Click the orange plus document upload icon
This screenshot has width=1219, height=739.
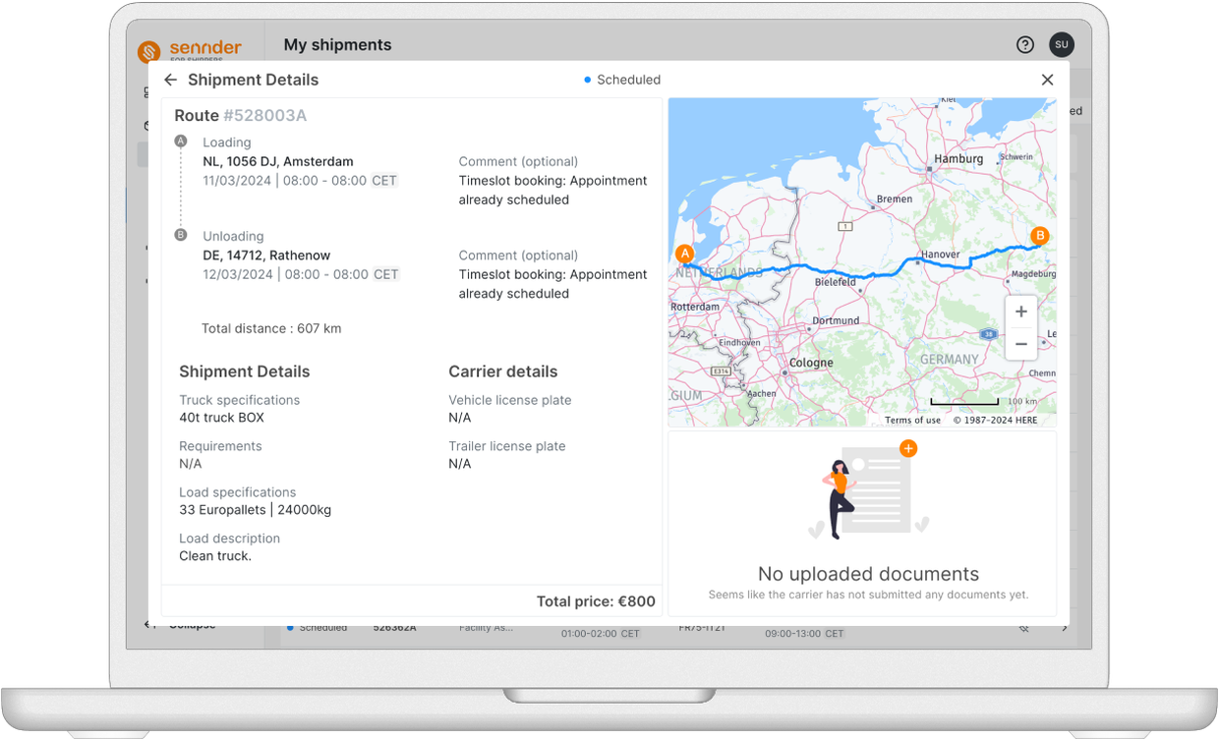coord(907,449)
